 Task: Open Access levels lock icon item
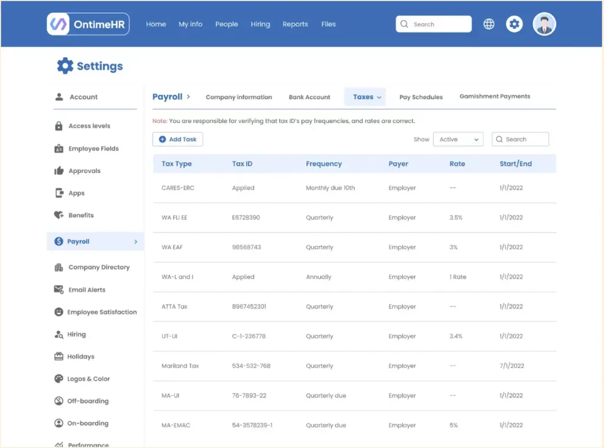point(59,126)
